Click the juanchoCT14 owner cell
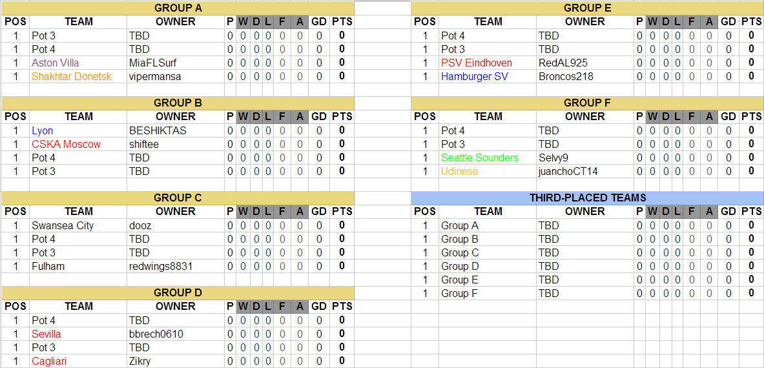The image size is (764, 368). (x=568, y=171)
